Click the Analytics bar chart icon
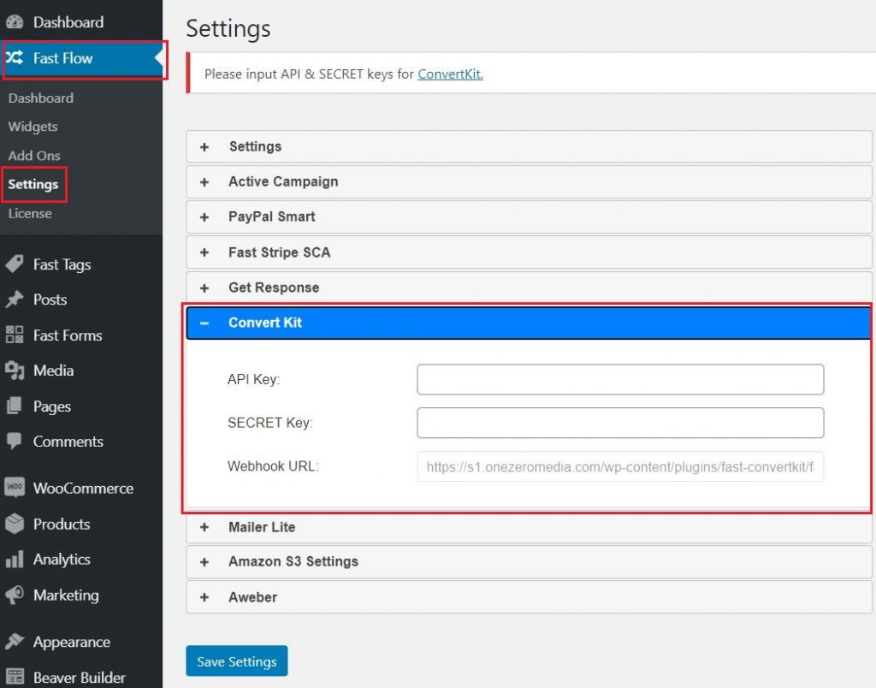 pos(15,559)
